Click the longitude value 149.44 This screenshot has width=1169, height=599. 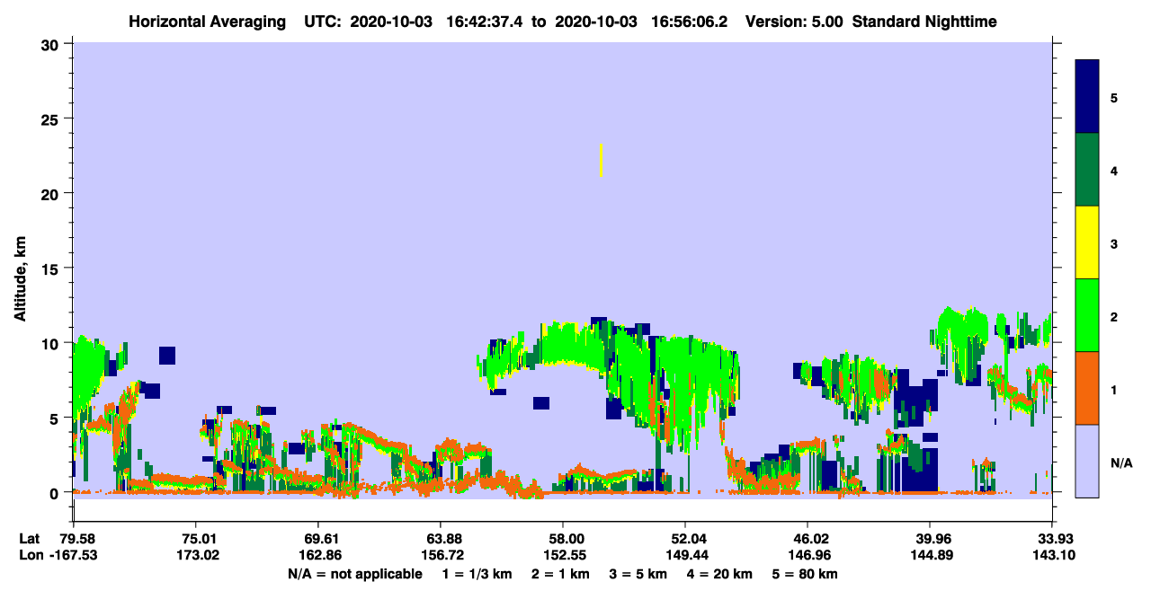[x=685, y=555]
